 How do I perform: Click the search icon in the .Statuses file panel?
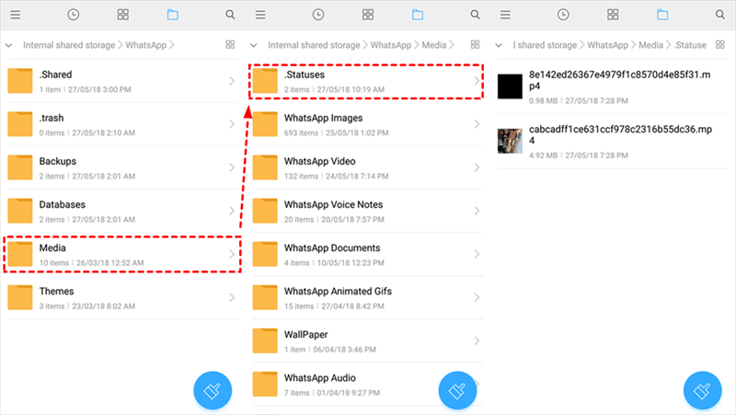tap(720, 15)
